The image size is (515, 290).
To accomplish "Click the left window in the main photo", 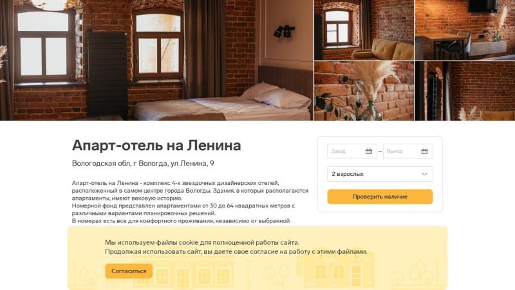I will [44, 45].
